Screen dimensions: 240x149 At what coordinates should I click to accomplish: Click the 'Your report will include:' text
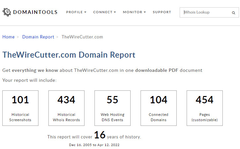[30, 80]
